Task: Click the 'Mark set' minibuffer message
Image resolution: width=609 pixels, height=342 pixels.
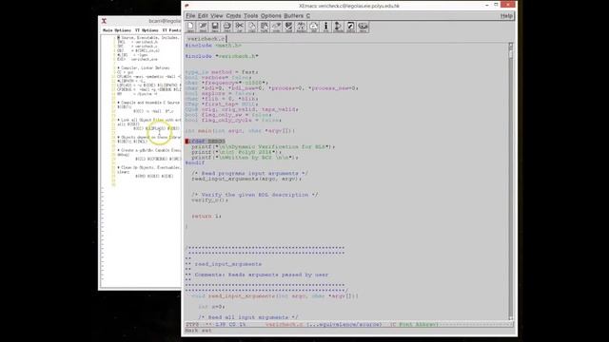Action: click(x=199, y=331)
